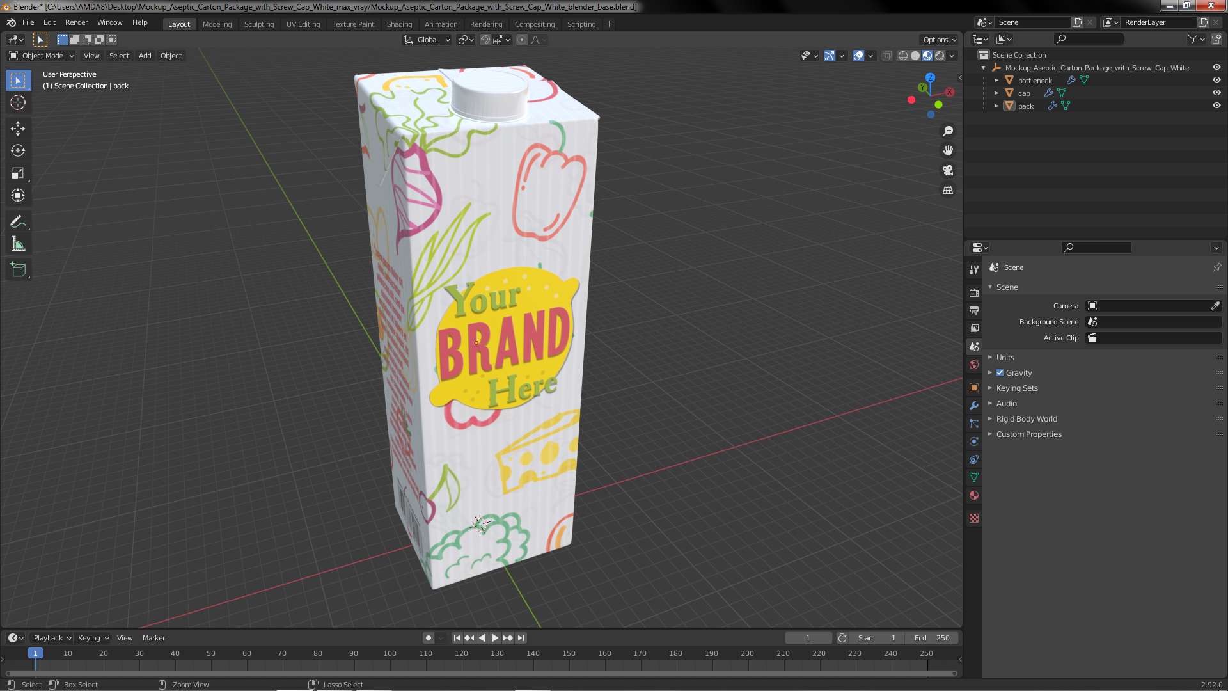
Task: Activate the Rotate tool
Action: tap(18, 151)
